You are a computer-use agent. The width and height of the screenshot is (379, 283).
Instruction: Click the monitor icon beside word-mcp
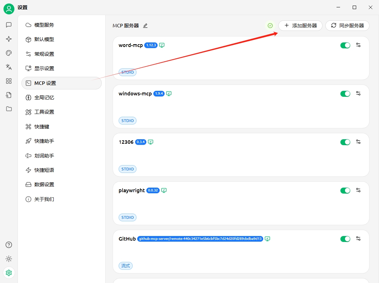tap(162, 45)
